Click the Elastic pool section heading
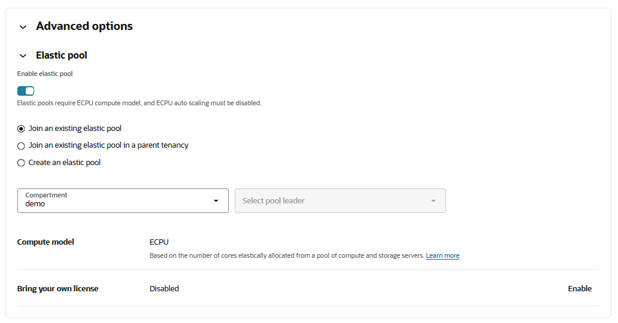 tap(62, 55)
